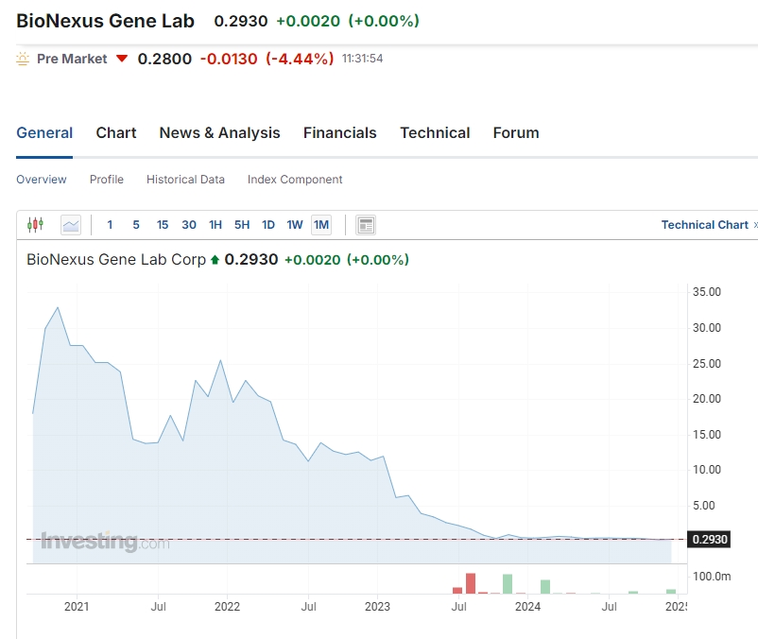This screenshot has width=758, height=639.
Task: Go to the Financials tab
Action: point(340,133)
